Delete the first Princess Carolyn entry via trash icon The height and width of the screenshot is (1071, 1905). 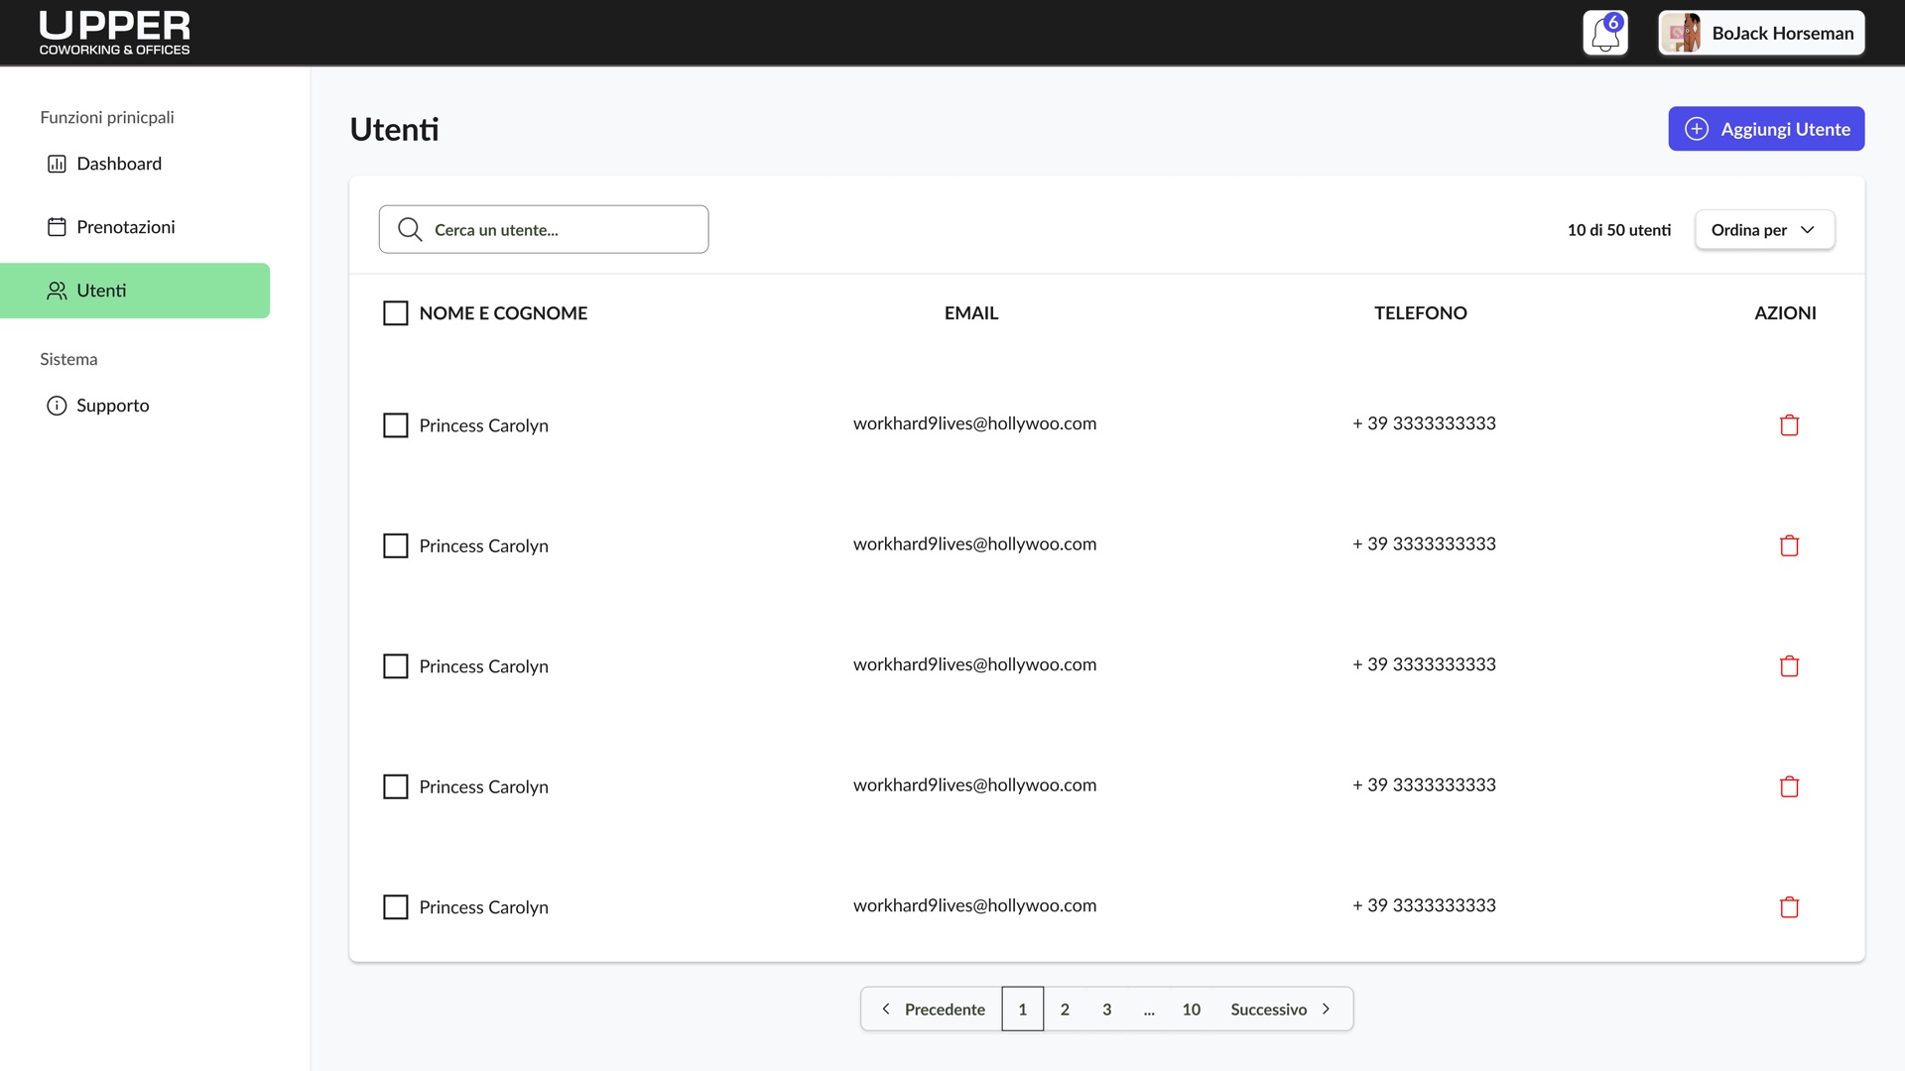coord(1789,424)
